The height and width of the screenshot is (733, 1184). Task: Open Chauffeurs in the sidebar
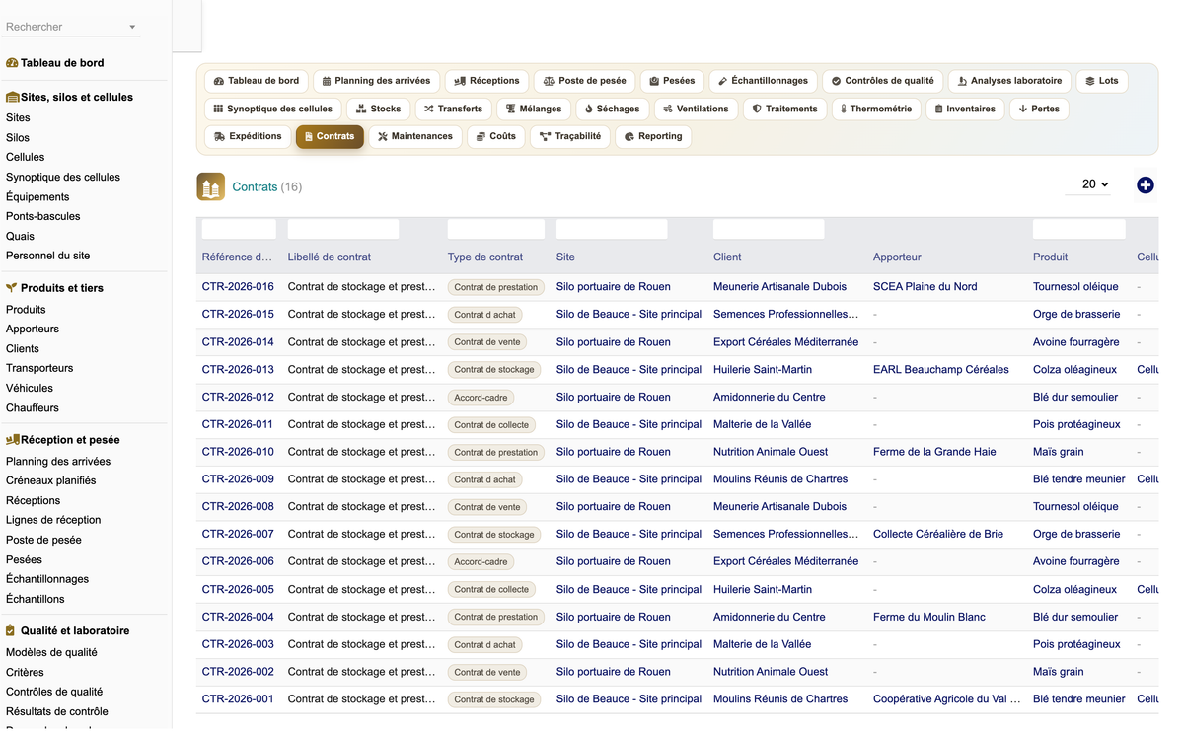[x=33, y=408]
